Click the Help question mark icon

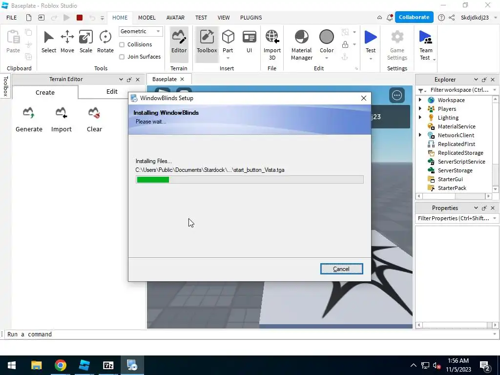coord(441,18)
